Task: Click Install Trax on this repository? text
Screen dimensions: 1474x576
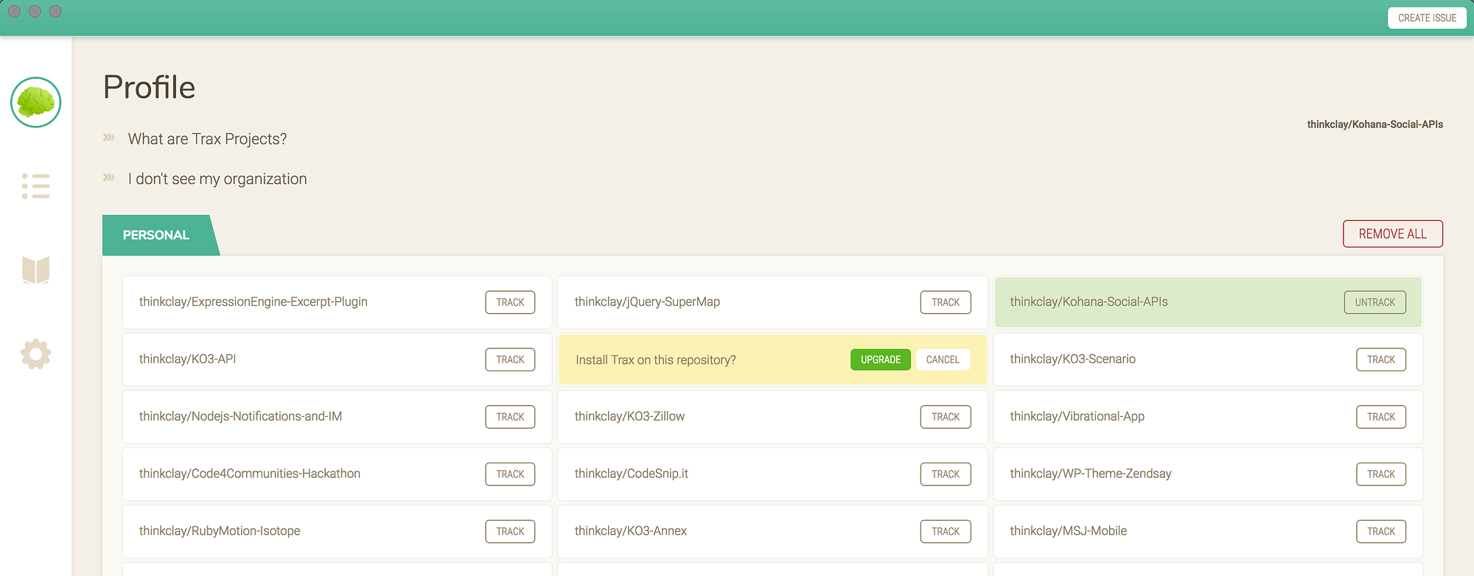Action: pos(655,360)
